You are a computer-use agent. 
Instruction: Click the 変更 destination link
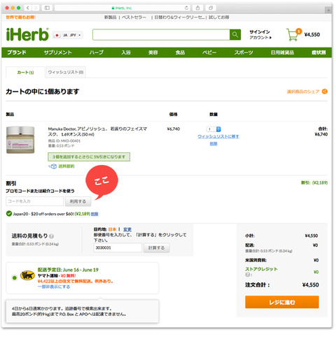(127, 229)
